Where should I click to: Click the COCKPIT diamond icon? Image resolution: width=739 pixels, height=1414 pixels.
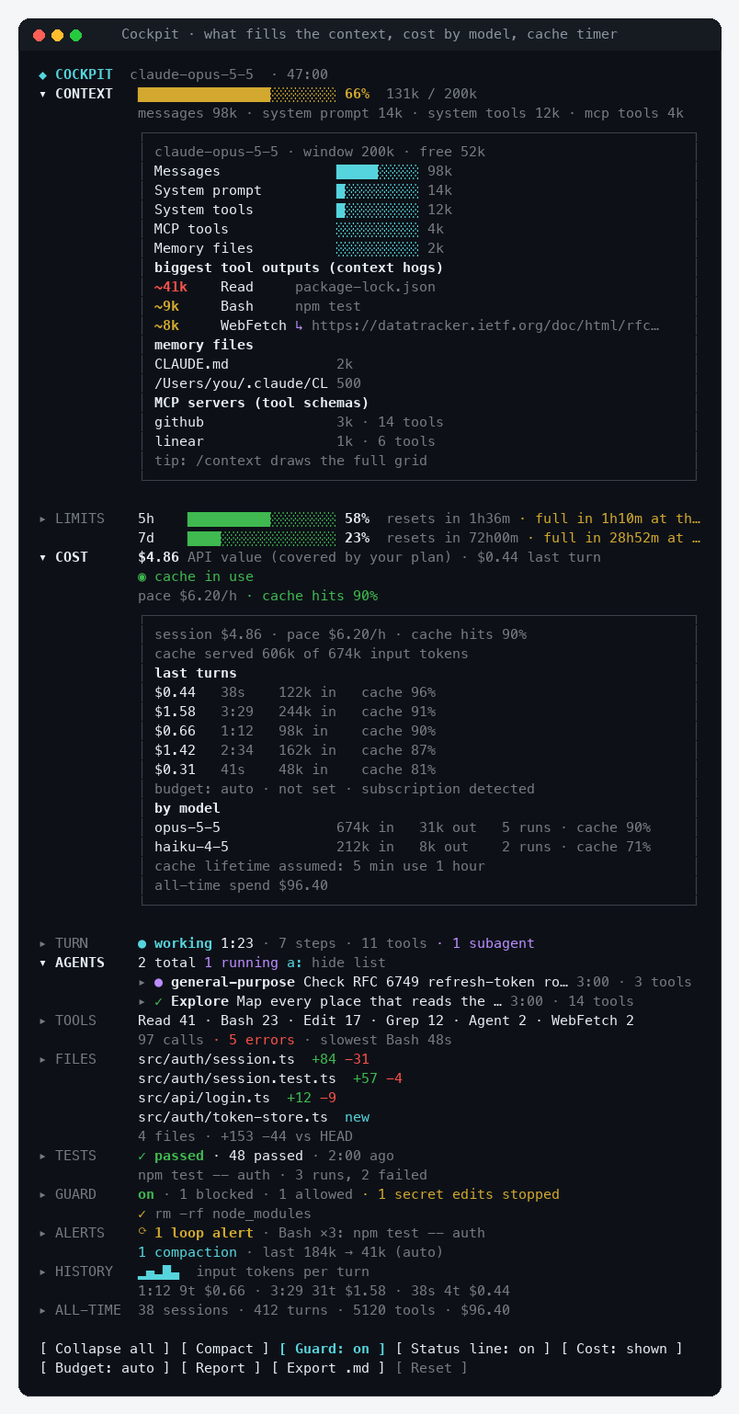42,74
